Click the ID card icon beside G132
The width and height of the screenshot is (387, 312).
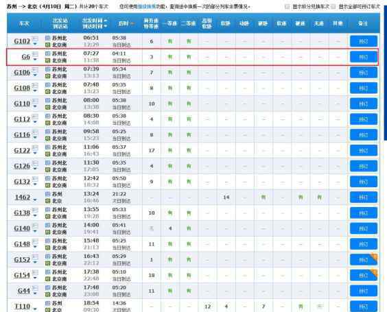pos(35,179)
